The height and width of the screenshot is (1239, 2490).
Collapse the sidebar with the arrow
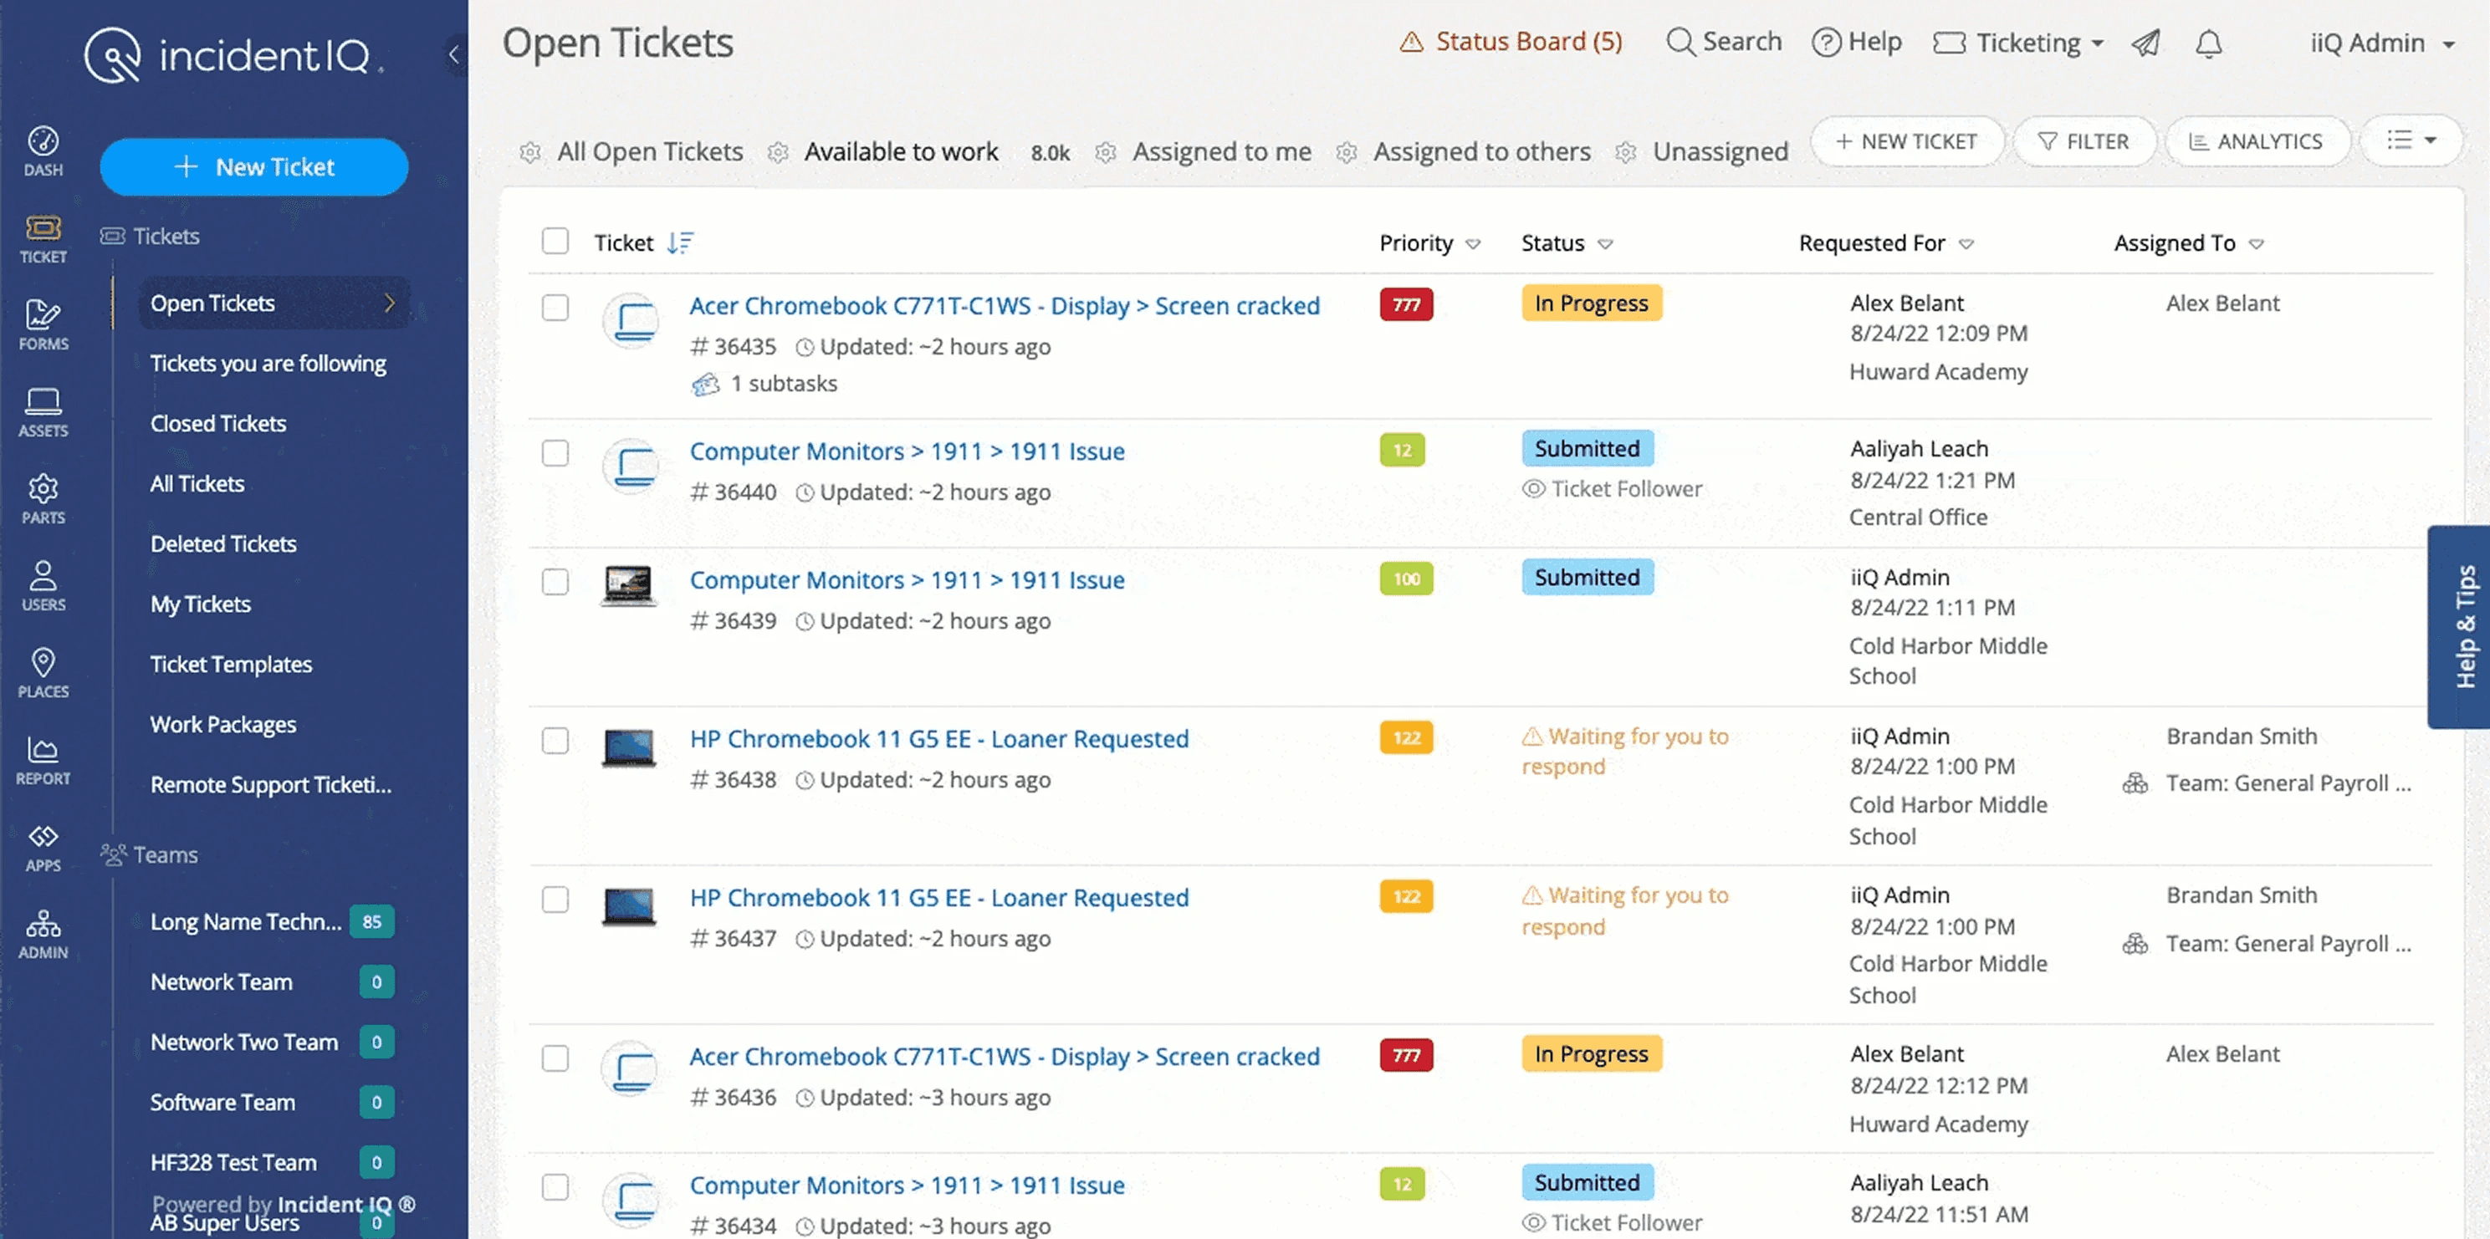click(453, 54)
